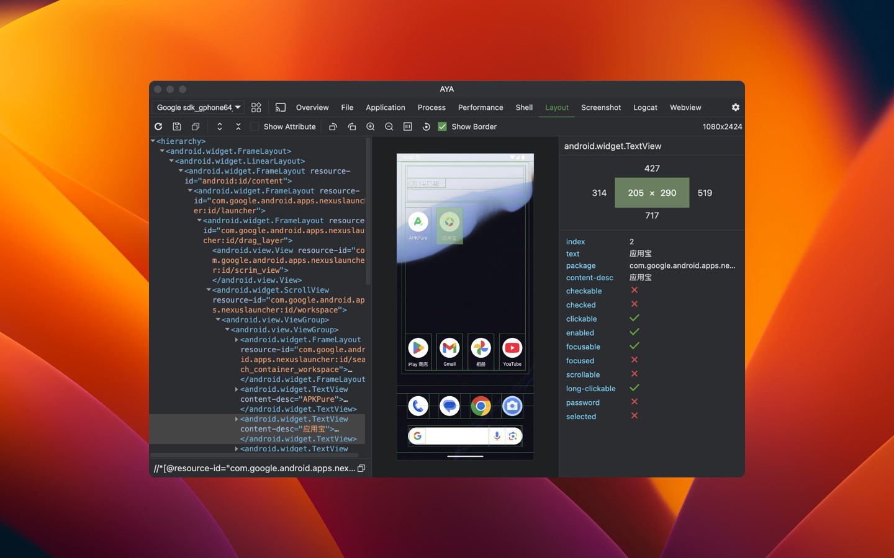Reset the preview view icon
Screen dimensions: 894x558
(x=427, y=126)
